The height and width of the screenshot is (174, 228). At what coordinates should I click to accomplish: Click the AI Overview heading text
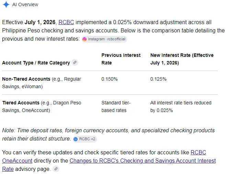(x=25, y=4)
